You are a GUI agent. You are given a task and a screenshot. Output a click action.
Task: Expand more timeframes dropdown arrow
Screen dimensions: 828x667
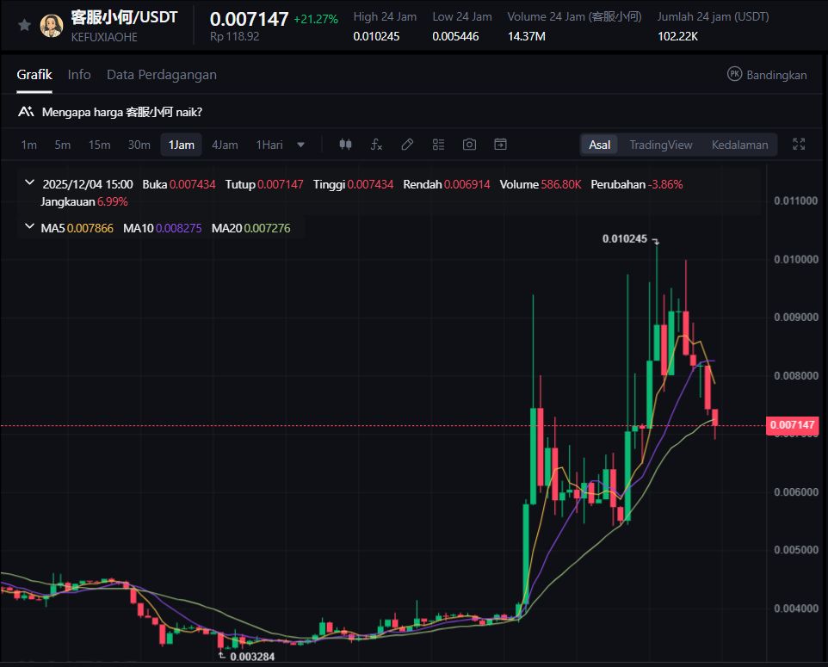point(300,145)
